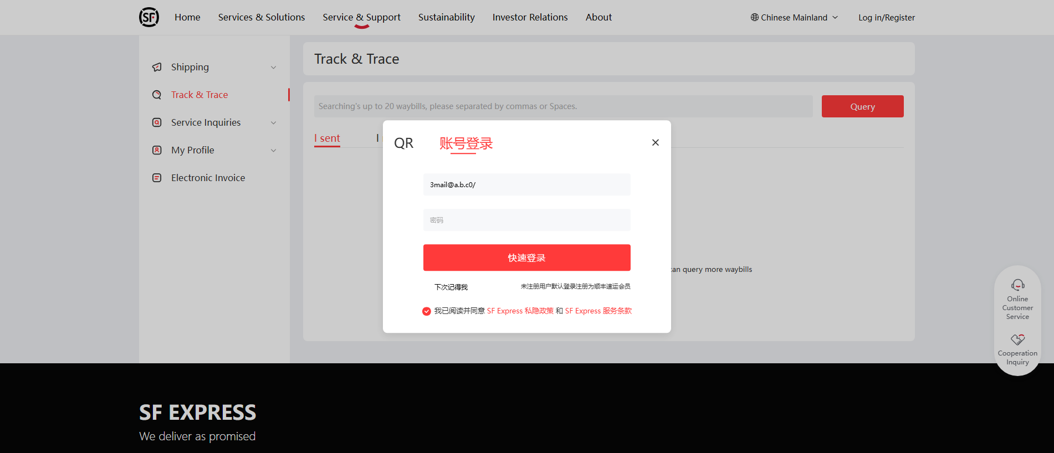Screen dimensions: 1054x453
Task: Click the Log in/Register link
Action: pyautogui.click(x=887, y=18)
